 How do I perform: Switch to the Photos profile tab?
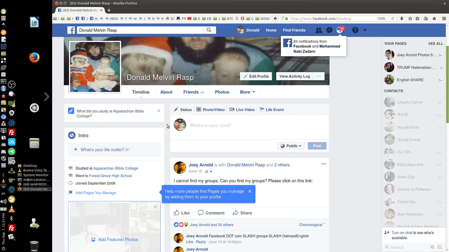pos(222,92)
